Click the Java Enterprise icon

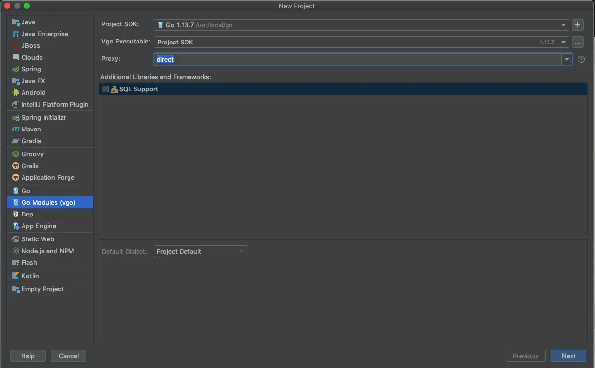[x=16, y=34]
